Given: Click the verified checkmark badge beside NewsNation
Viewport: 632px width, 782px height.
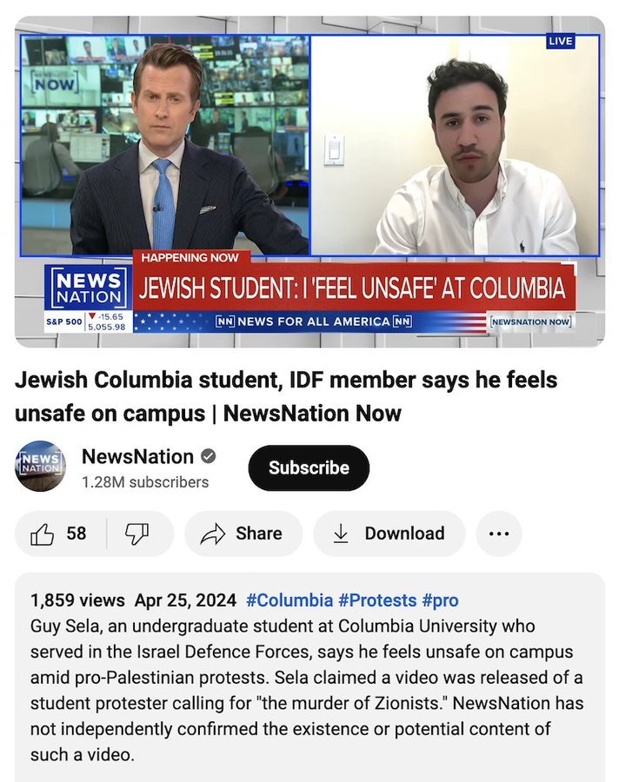Looking at the screenshot, I should click(x=209, y=456).
